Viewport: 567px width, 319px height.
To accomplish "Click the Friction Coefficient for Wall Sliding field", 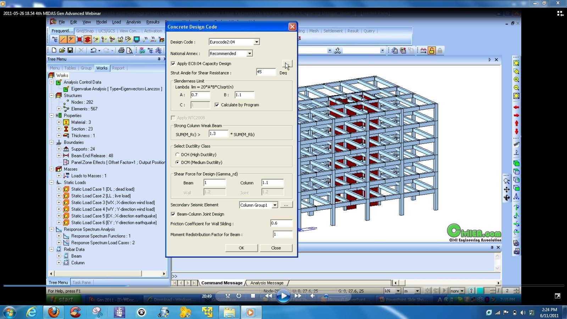I will click(281, 223).
